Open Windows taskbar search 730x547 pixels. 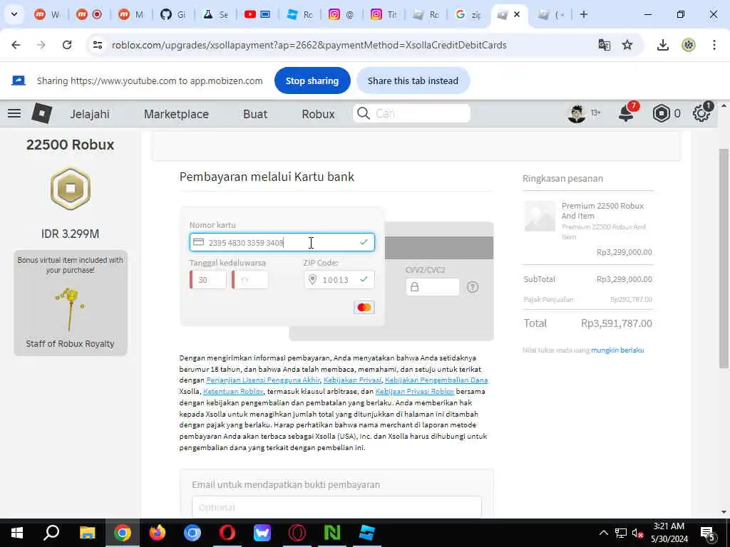pyautogui.click(x=51, y=533)
